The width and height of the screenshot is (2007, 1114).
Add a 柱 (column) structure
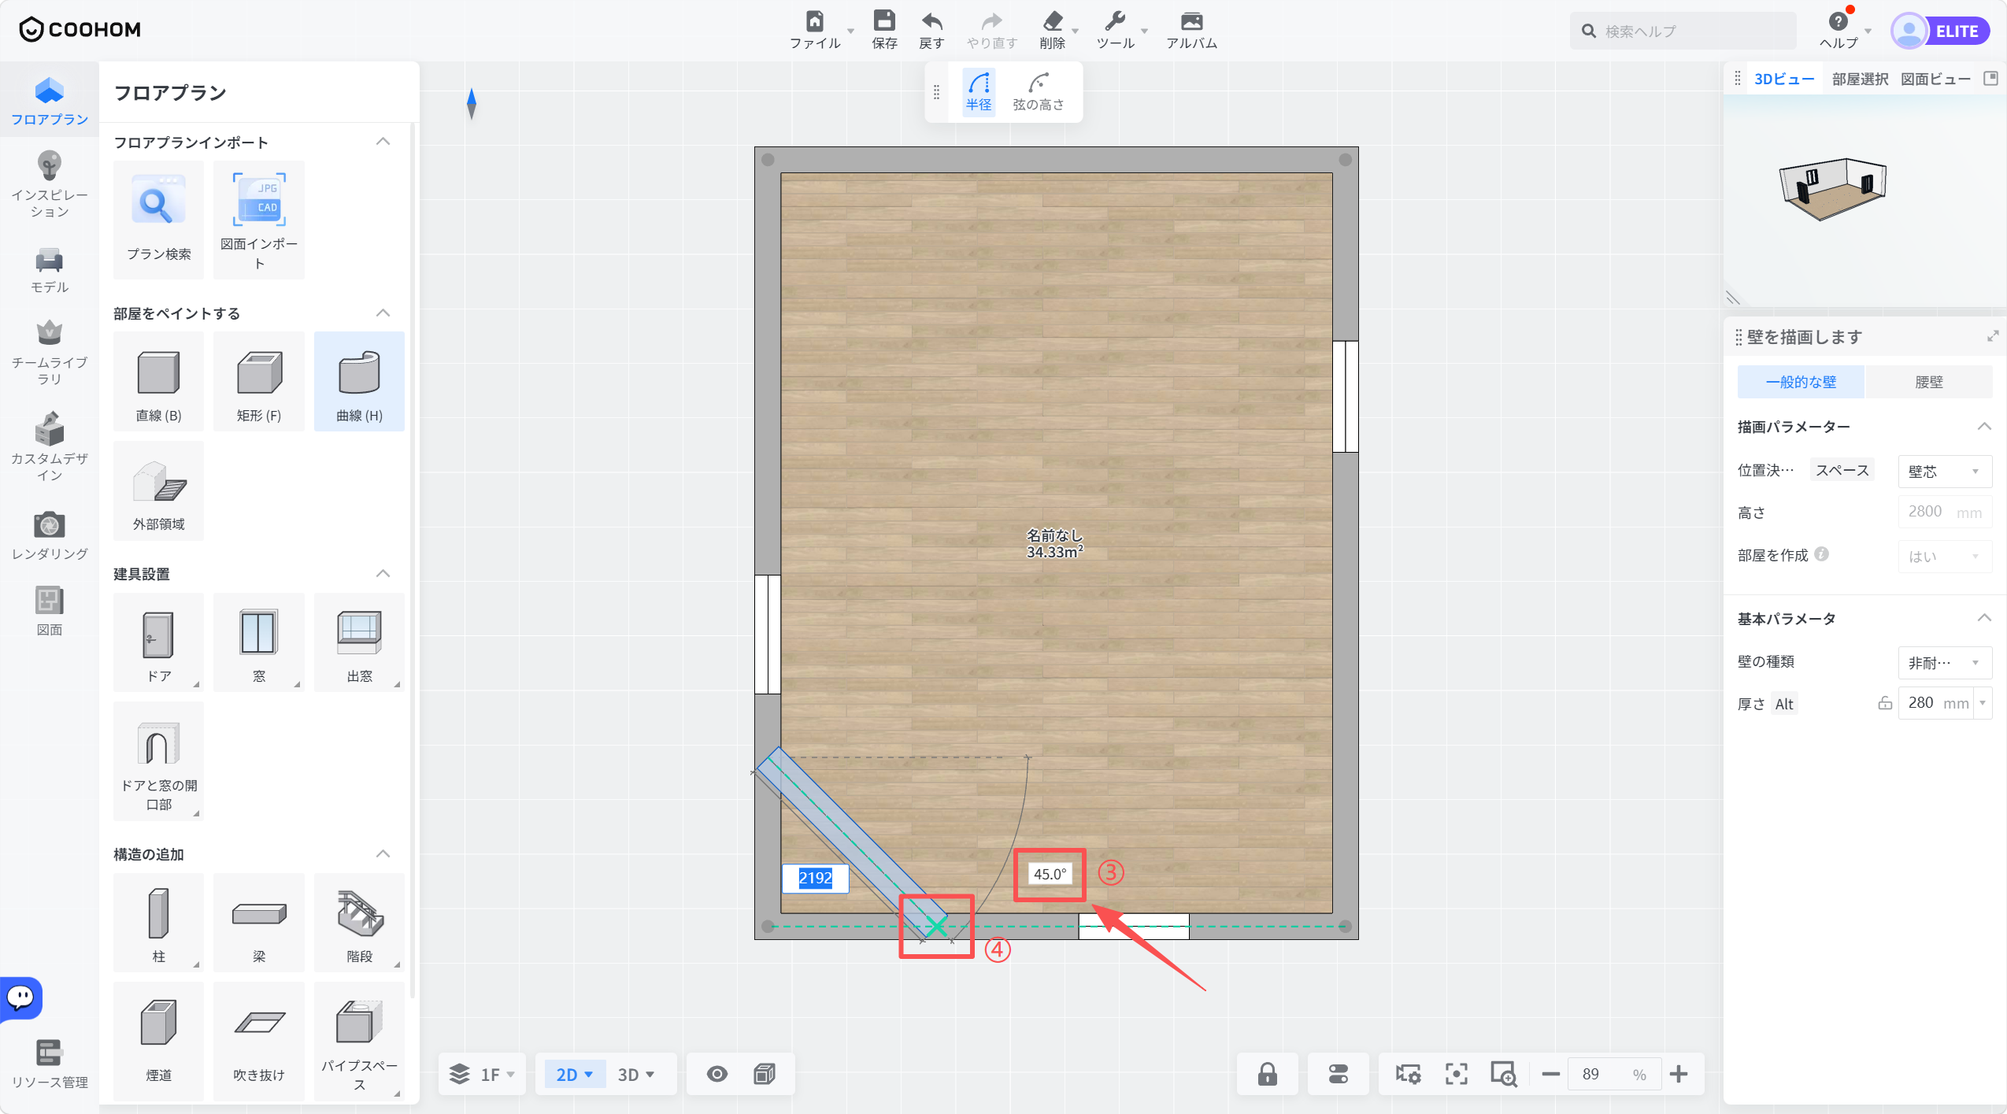(x=158, y=923)
